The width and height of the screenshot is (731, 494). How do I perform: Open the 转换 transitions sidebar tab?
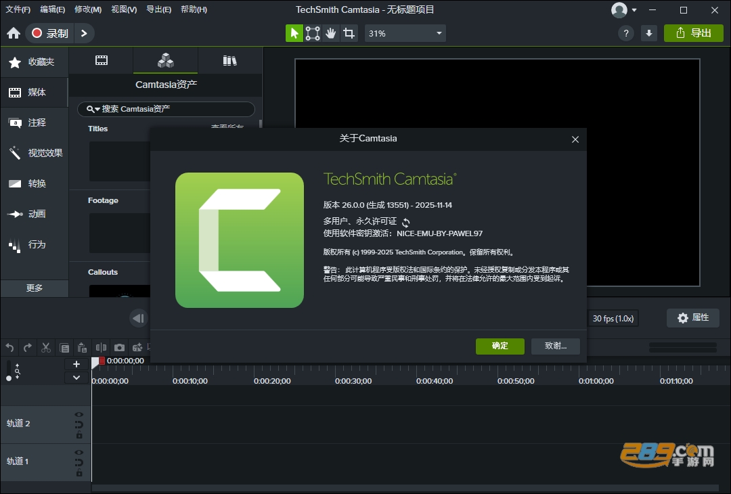(35, 183)
